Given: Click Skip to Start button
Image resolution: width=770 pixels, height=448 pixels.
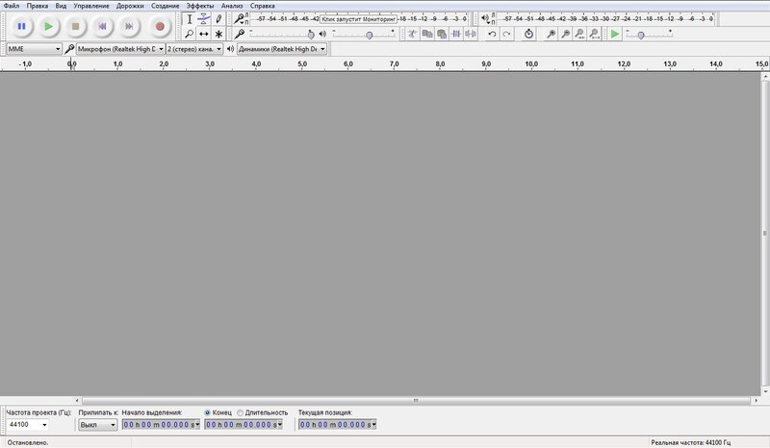Looking at the screenshot, I should tap(103, 26).
